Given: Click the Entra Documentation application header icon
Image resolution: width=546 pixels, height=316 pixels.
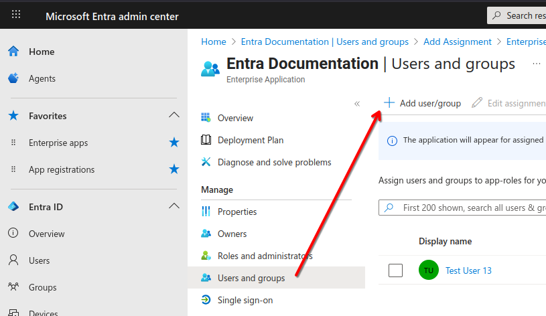Looking at the screenshot, I should (210, 68).
